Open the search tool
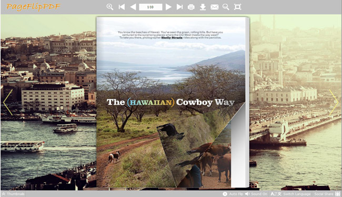Screen dimensions: 342x197 point(226,7)
